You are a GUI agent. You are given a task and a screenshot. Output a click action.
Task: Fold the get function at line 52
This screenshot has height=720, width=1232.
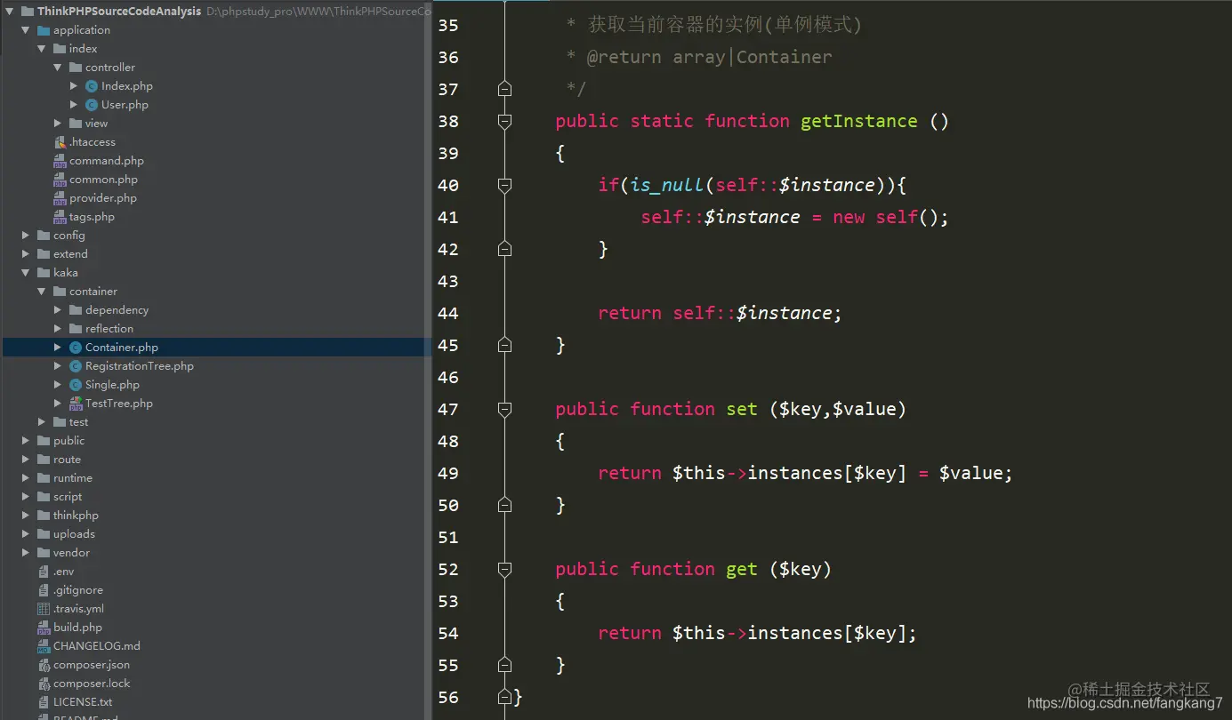504,570
